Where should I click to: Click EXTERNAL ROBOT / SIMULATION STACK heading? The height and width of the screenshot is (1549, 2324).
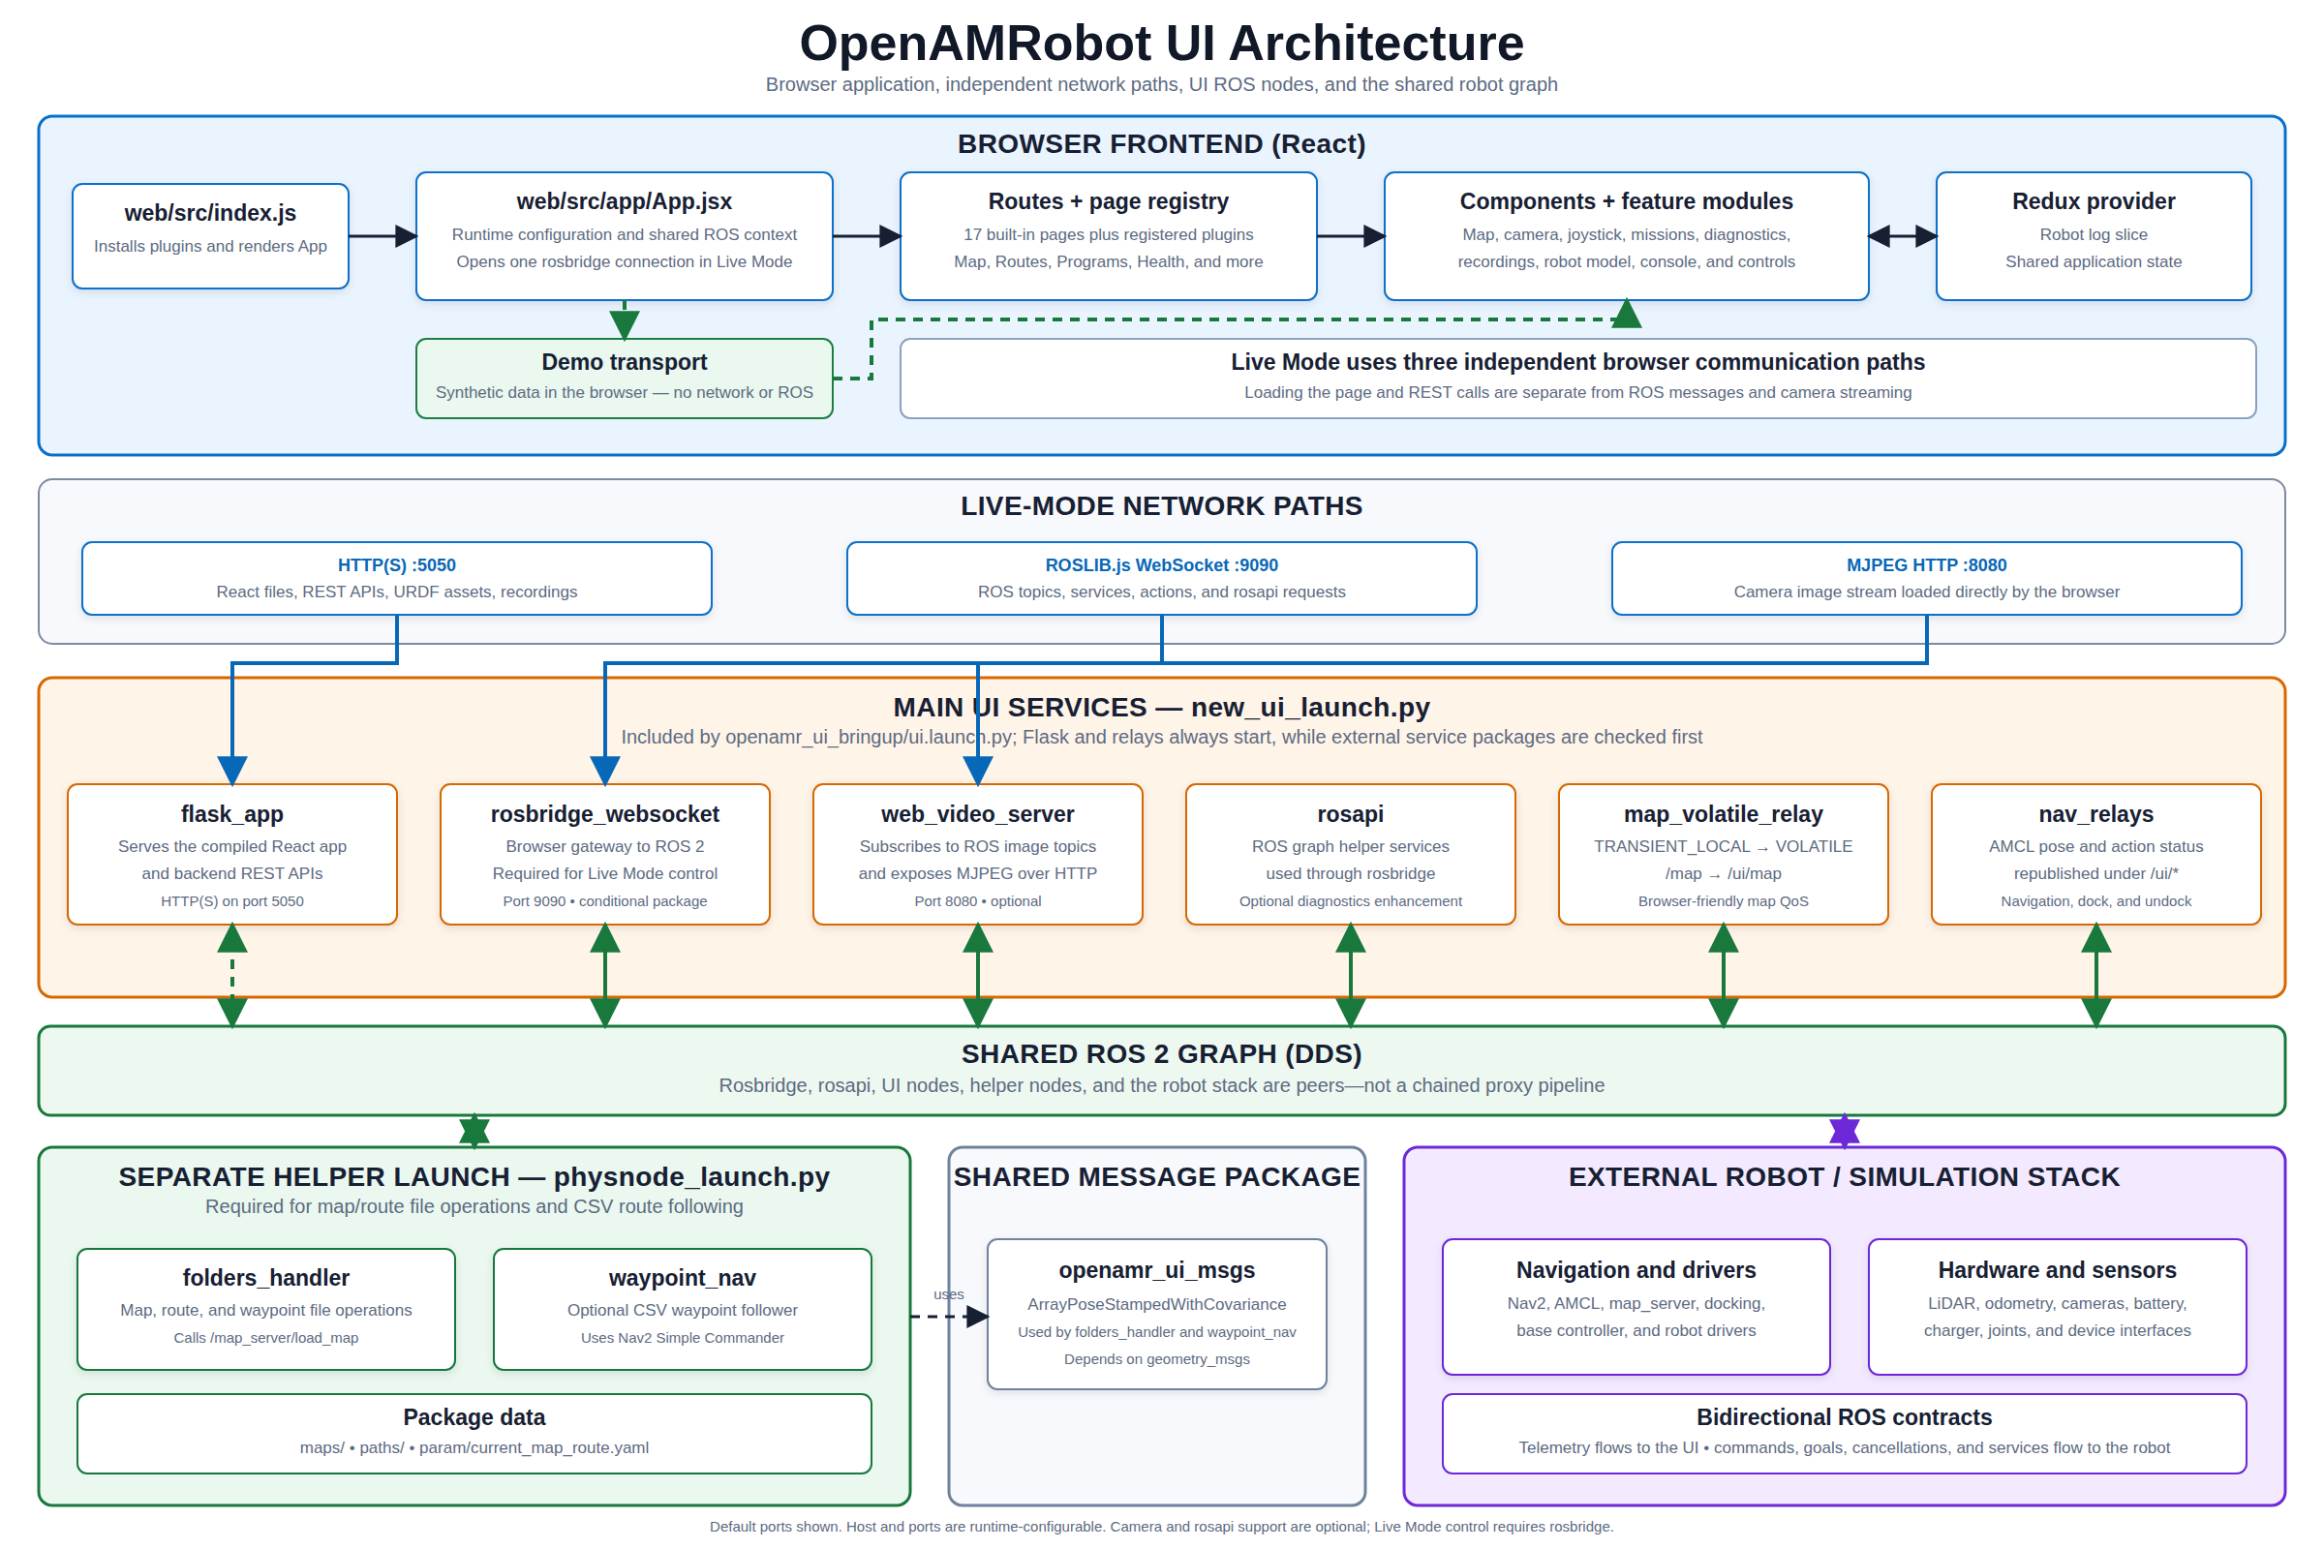pyautogui.click(x=1845, y=1176)
